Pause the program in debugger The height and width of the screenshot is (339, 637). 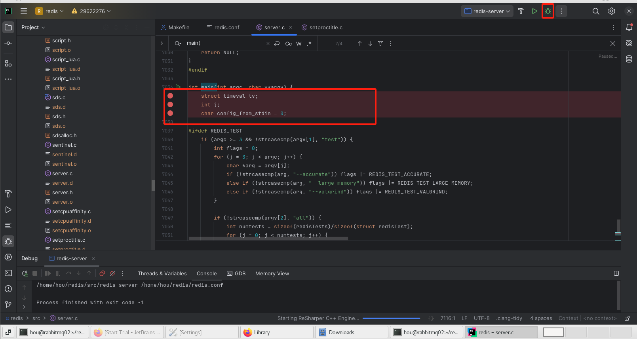pyautogui.click(x=58, y=273)
